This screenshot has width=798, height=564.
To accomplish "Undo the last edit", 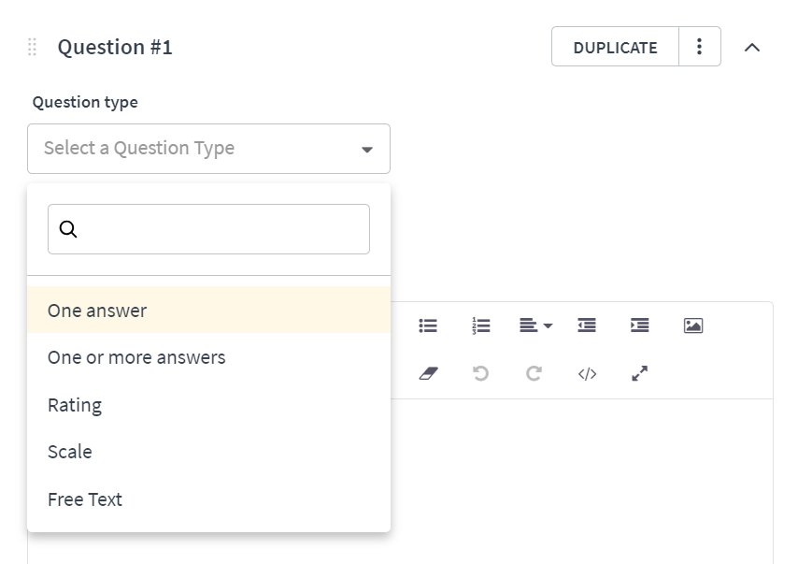I will 481,373.
